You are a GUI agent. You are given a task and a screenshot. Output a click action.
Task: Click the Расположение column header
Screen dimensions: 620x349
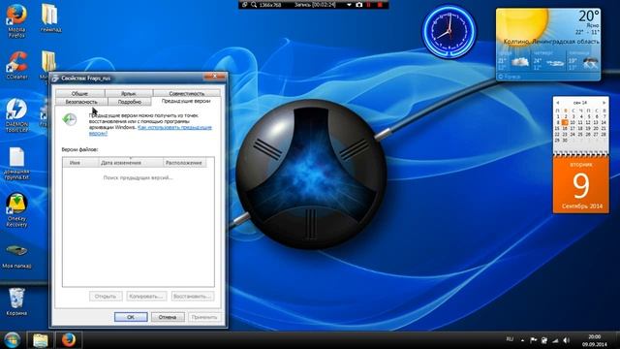(x=185, y=163)
